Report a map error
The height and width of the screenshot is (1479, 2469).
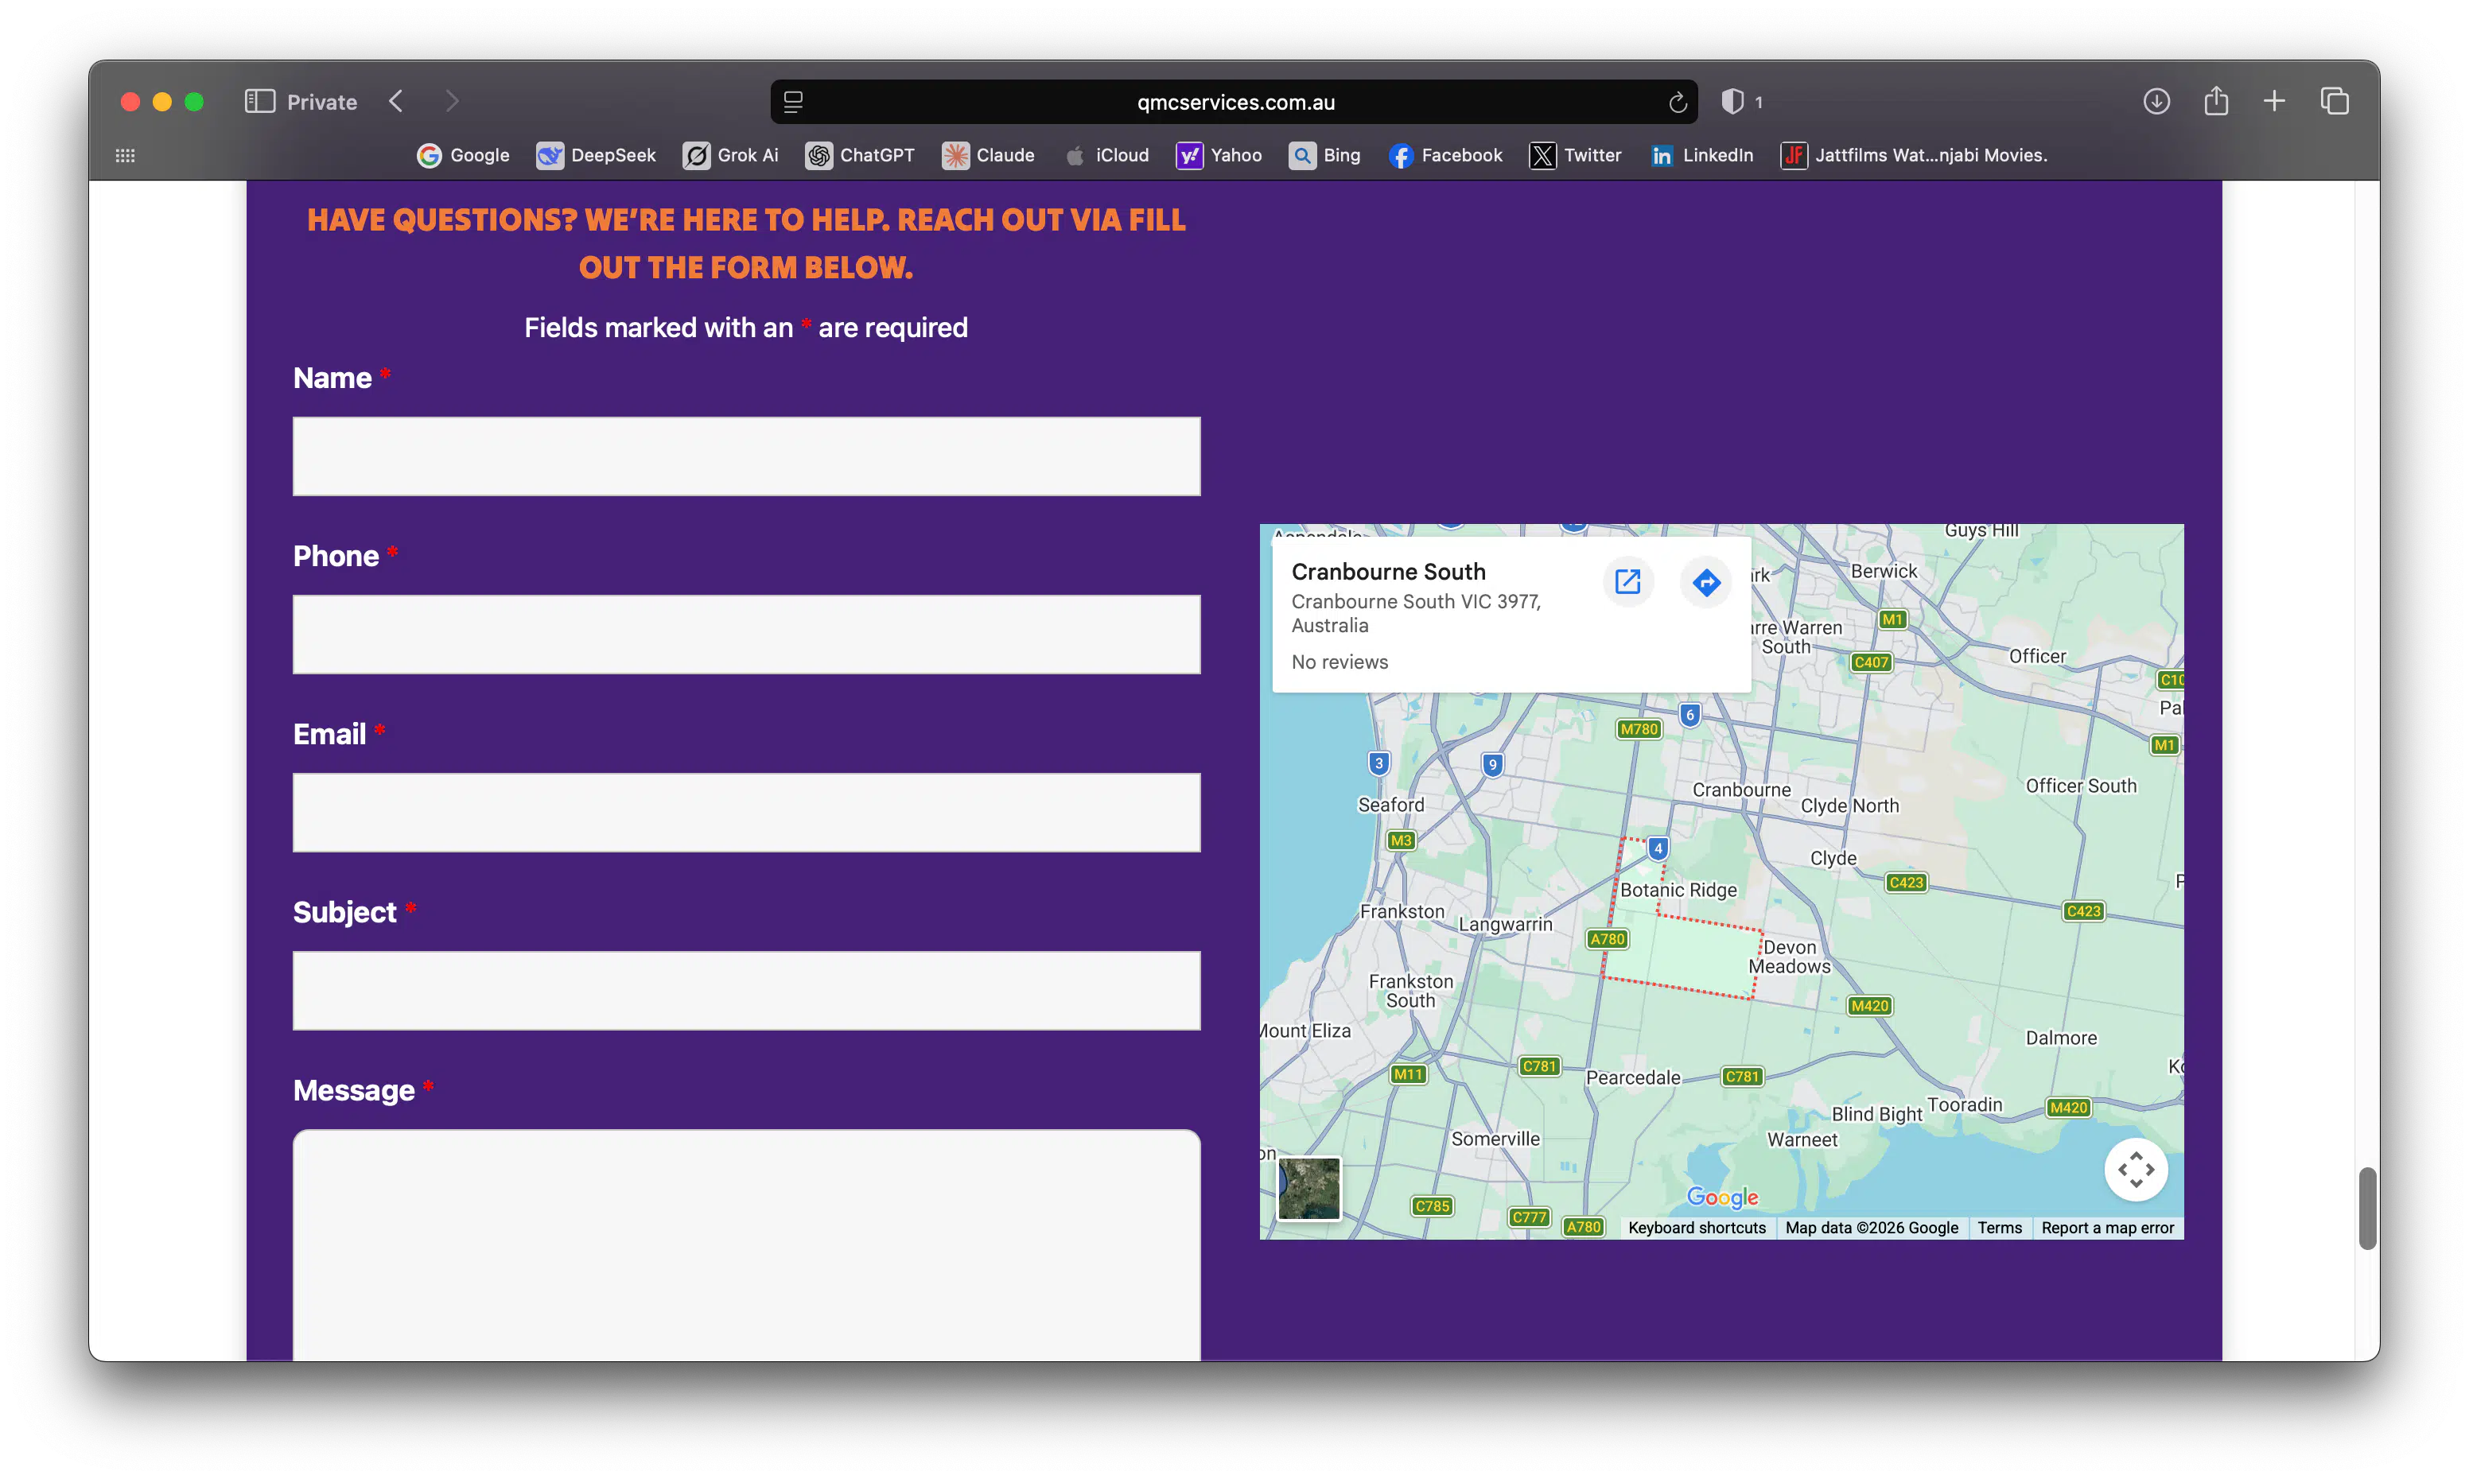coord(2107,1228)
